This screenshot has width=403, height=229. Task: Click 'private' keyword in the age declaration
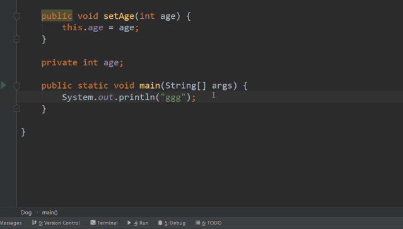pos(59,62)
